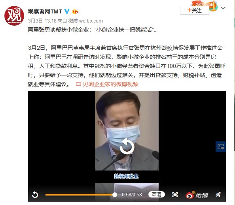This screenshot has height=205, width=235.
Task: Follow the account with +关注 button
Action: [195, 10]
